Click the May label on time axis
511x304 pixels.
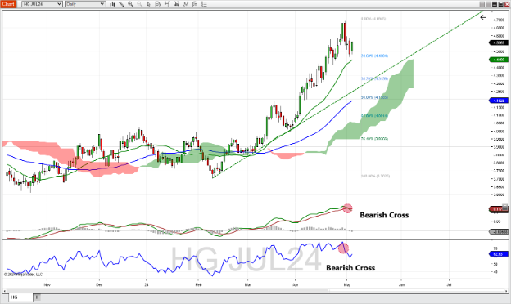(347, 285)
